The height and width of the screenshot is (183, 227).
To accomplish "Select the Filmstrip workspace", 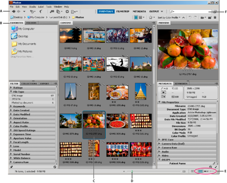I will [x=123, y=11].
